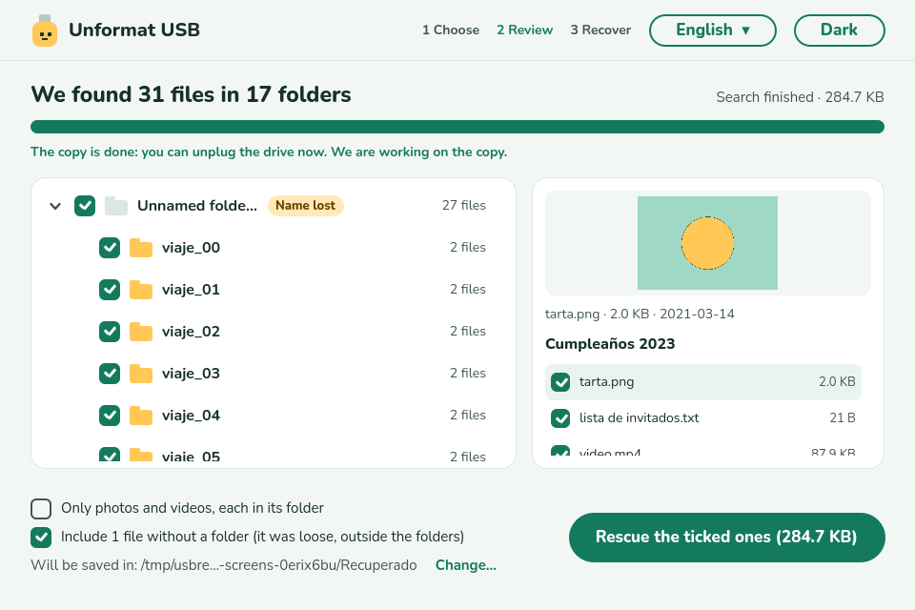Click the tarta.png · 2.0 KB · 2021-03-14 caption
Image resolution: width=915 pixels, height=610 pixels.
[640, 314]
